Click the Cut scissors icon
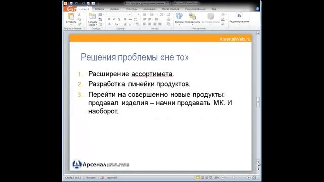The image size is (324, 182). coord(79,15)
